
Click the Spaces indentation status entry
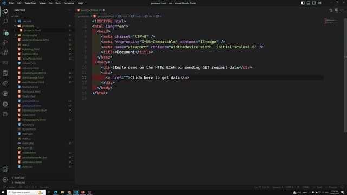click(278, 187)
